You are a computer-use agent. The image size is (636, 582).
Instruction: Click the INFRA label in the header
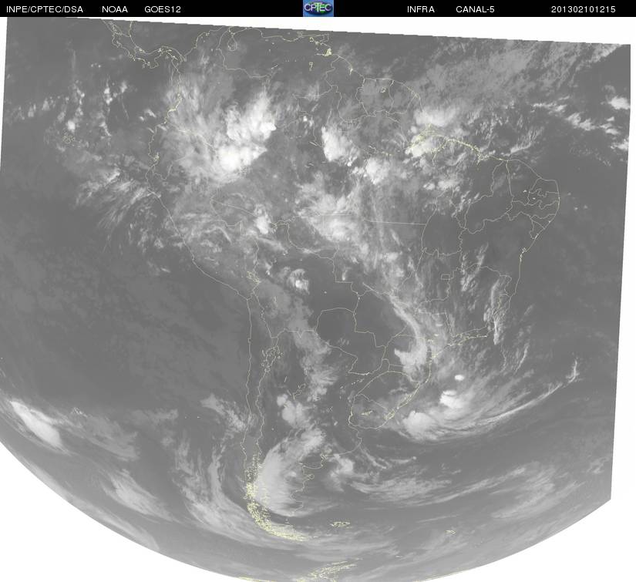pos(421,9)
